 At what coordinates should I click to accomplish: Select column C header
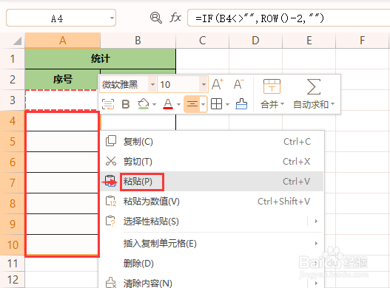point(203,40)
